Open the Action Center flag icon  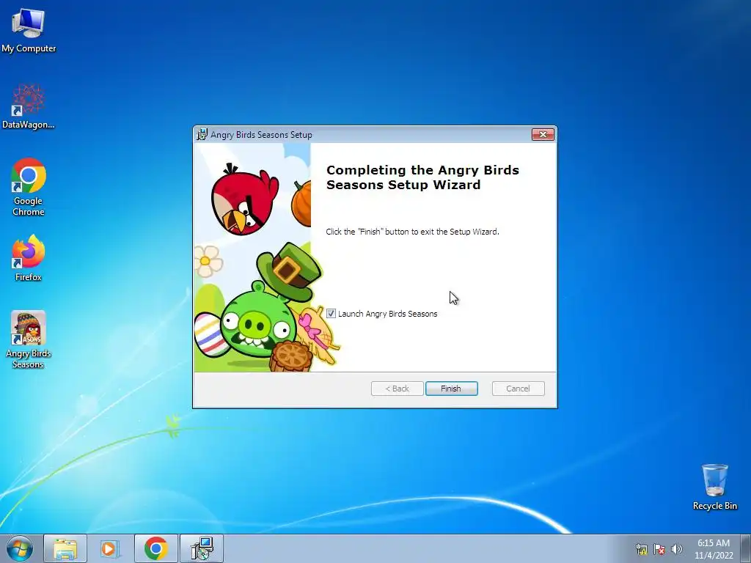point(659,549)
